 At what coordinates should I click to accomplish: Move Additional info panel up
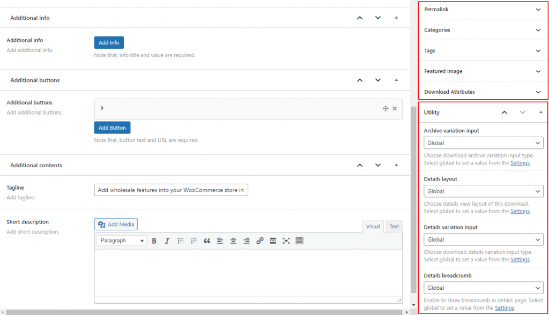(x=360, y=18)
